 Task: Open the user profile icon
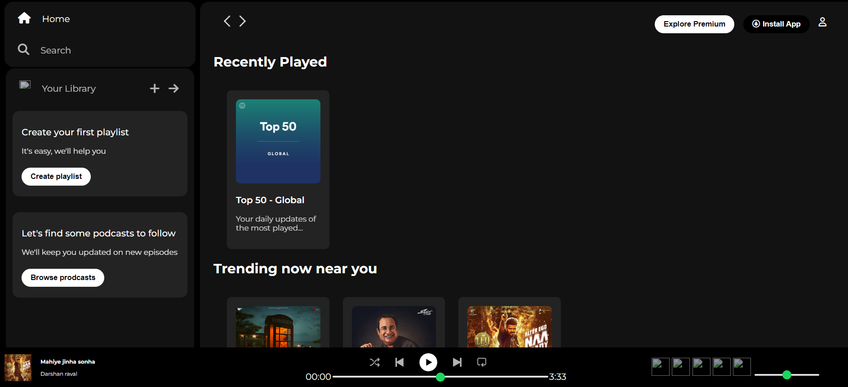pos(822,22)
